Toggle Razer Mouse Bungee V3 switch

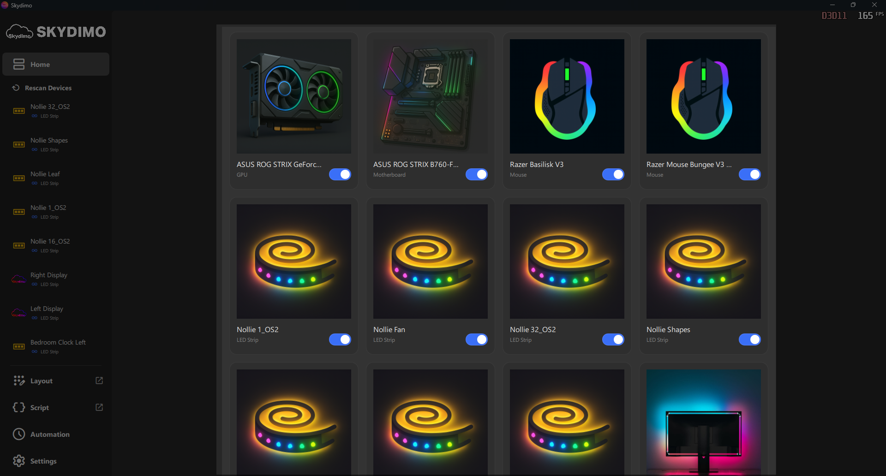[x=750, y=174]
